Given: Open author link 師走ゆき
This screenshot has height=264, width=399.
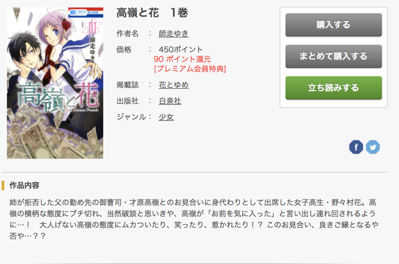Looking at the screenshot, I should click(173, 33).
